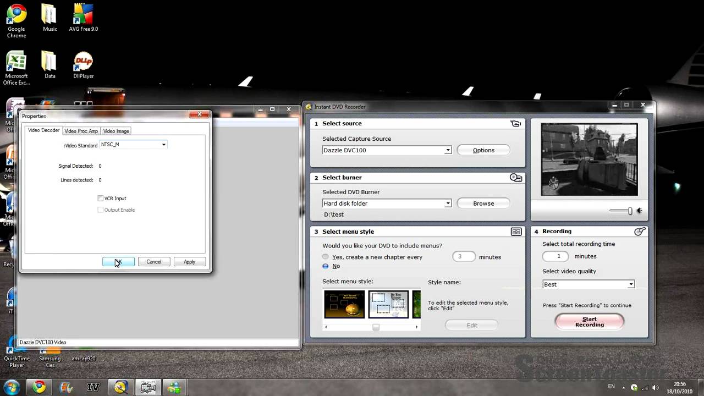
Task: Click the Dazzle DVC100 Video status bar
Action: [x=158, y=342]
